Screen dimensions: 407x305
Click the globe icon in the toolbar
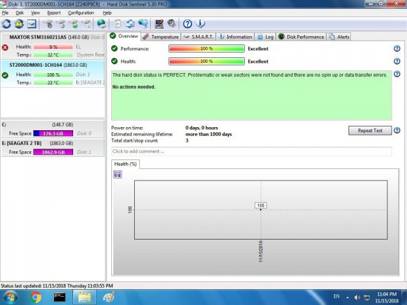[x=102, y=24]
